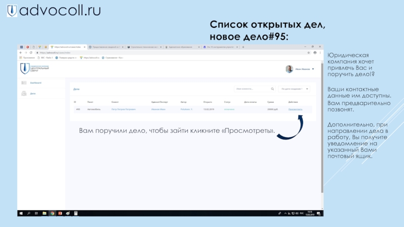Screen dimensions: 404x227
Task: Go back with the browser back arrow
Action: 20,52
